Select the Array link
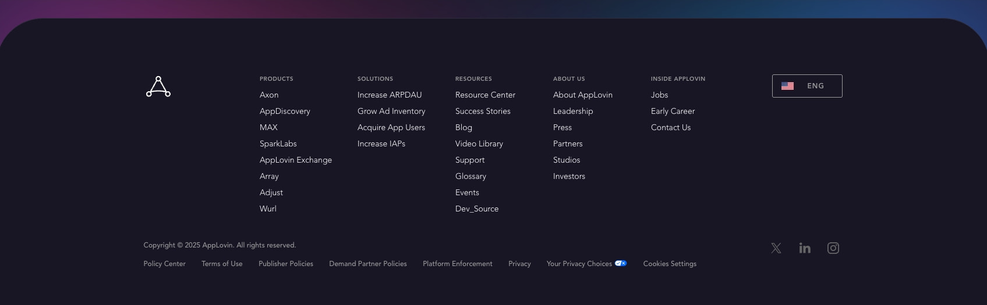The image size is (987, 305). tap(269, 176)
